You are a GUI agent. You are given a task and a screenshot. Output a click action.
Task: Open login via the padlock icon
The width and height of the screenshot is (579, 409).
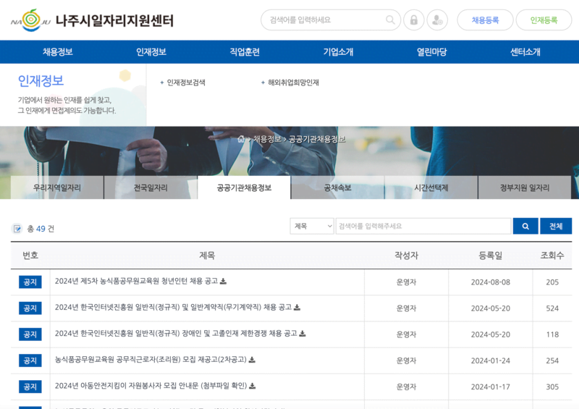413,20
